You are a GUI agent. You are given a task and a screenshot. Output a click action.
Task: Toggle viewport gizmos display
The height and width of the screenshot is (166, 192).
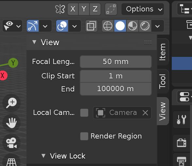click(33, 26)
